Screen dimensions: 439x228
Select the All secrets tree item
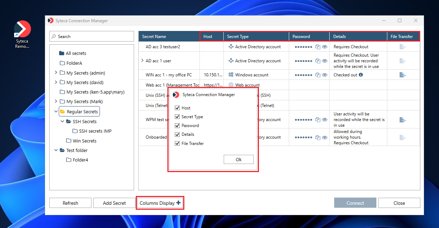pos(76,53)
